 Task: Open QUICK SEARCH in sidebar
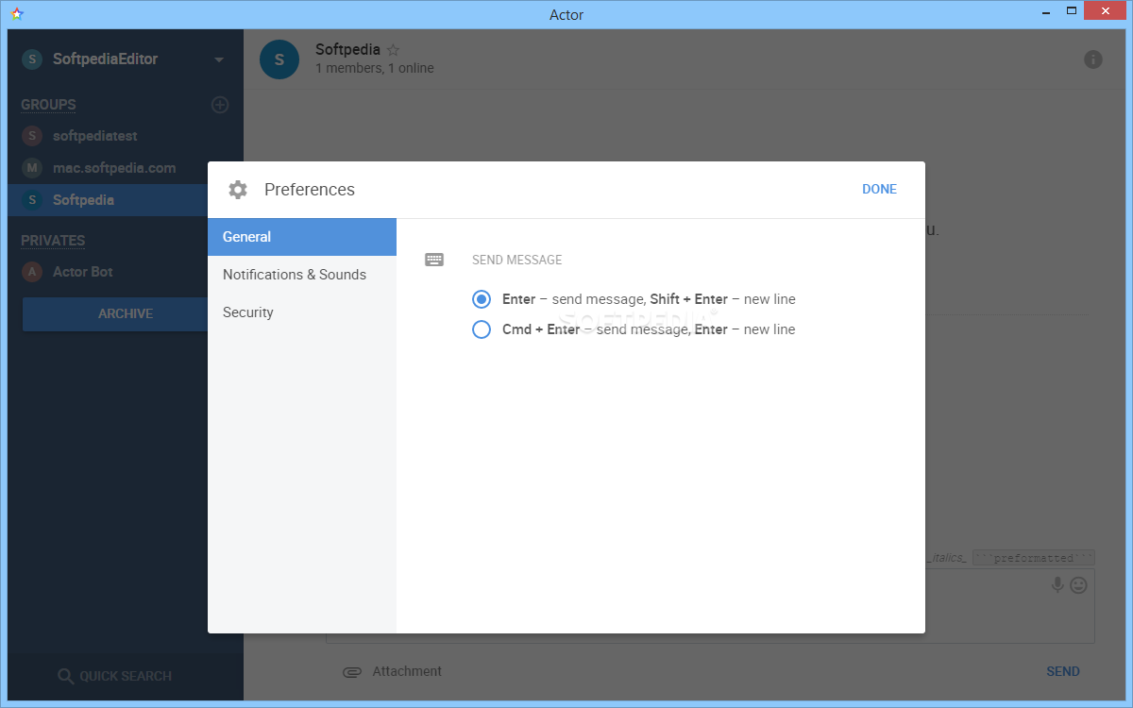coord(114,676)
